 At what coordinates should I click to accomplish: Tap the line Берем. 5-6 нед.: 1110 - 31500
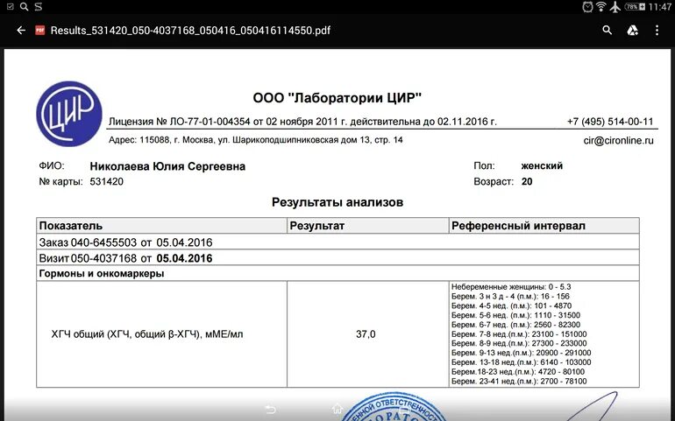click(x=515, y=315)
